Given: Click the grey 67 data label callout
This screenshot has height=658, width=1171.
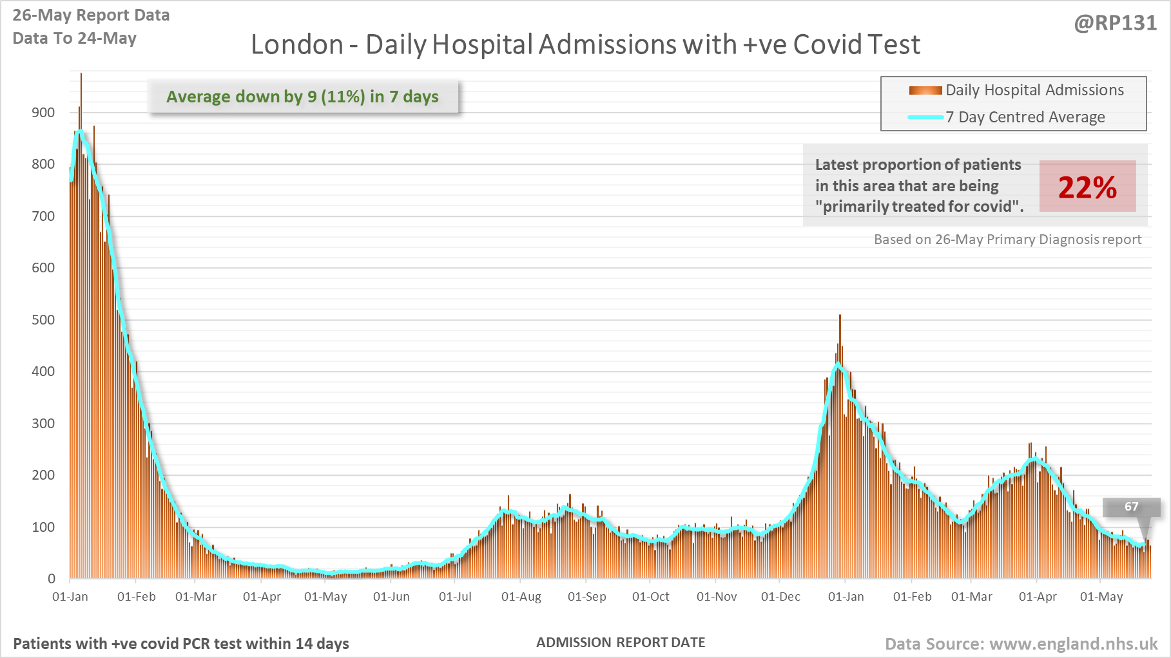Looking at the screenshot, I should [x=1131, y=507].
